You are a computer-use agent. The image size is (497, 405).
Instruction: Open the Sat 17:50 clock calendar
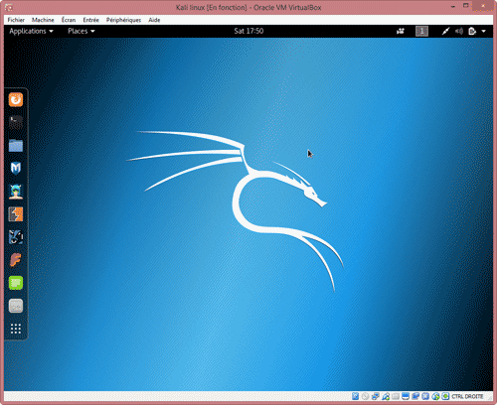coord(248,31)
